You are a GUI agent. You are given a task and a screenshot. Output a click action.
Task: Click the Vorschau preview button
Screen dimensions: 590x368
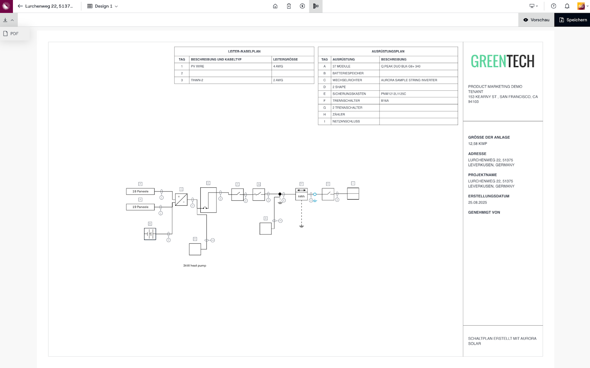click(536, 20)
